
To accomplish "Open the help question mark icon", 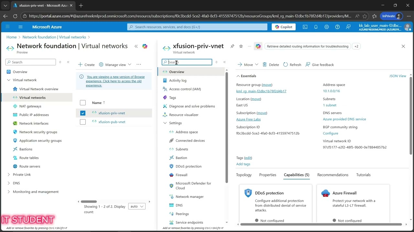I will tap(337, 27).
